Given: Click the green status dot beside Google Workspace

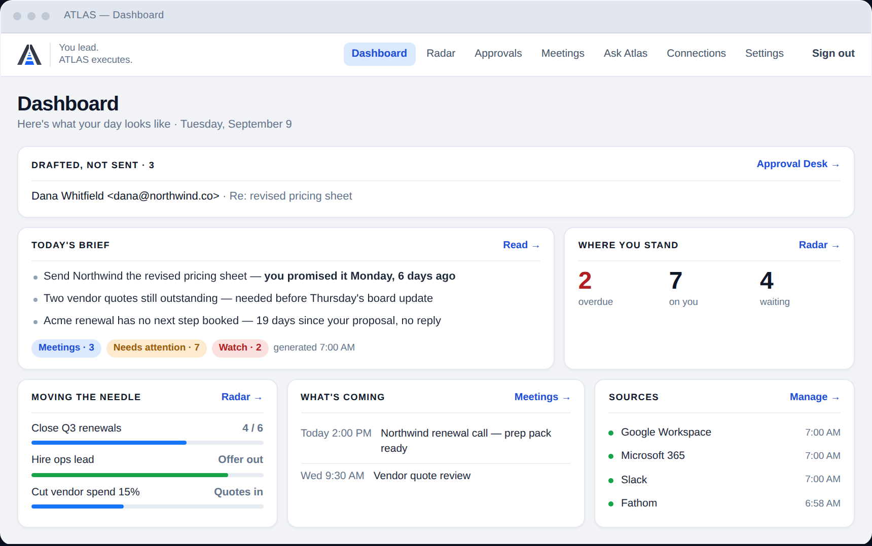Looking at the screenshot, I should pos(611,433).
